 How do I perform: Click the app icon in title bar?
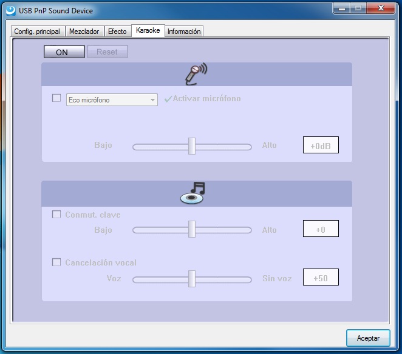click(11, 10)
